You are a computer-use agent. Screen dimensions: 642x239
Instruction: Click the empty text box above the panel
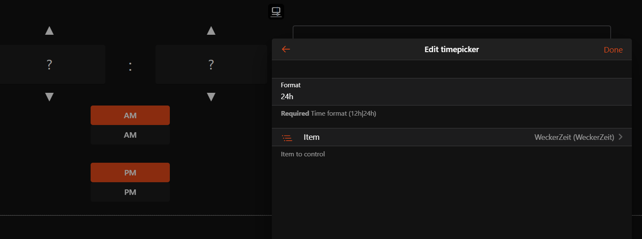point(451,32)
